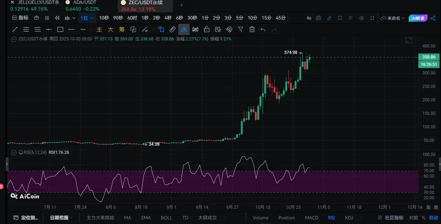Select the rectangle drawing tool
441x224 pixels.
pyautogui.click(x=60, y=29)
